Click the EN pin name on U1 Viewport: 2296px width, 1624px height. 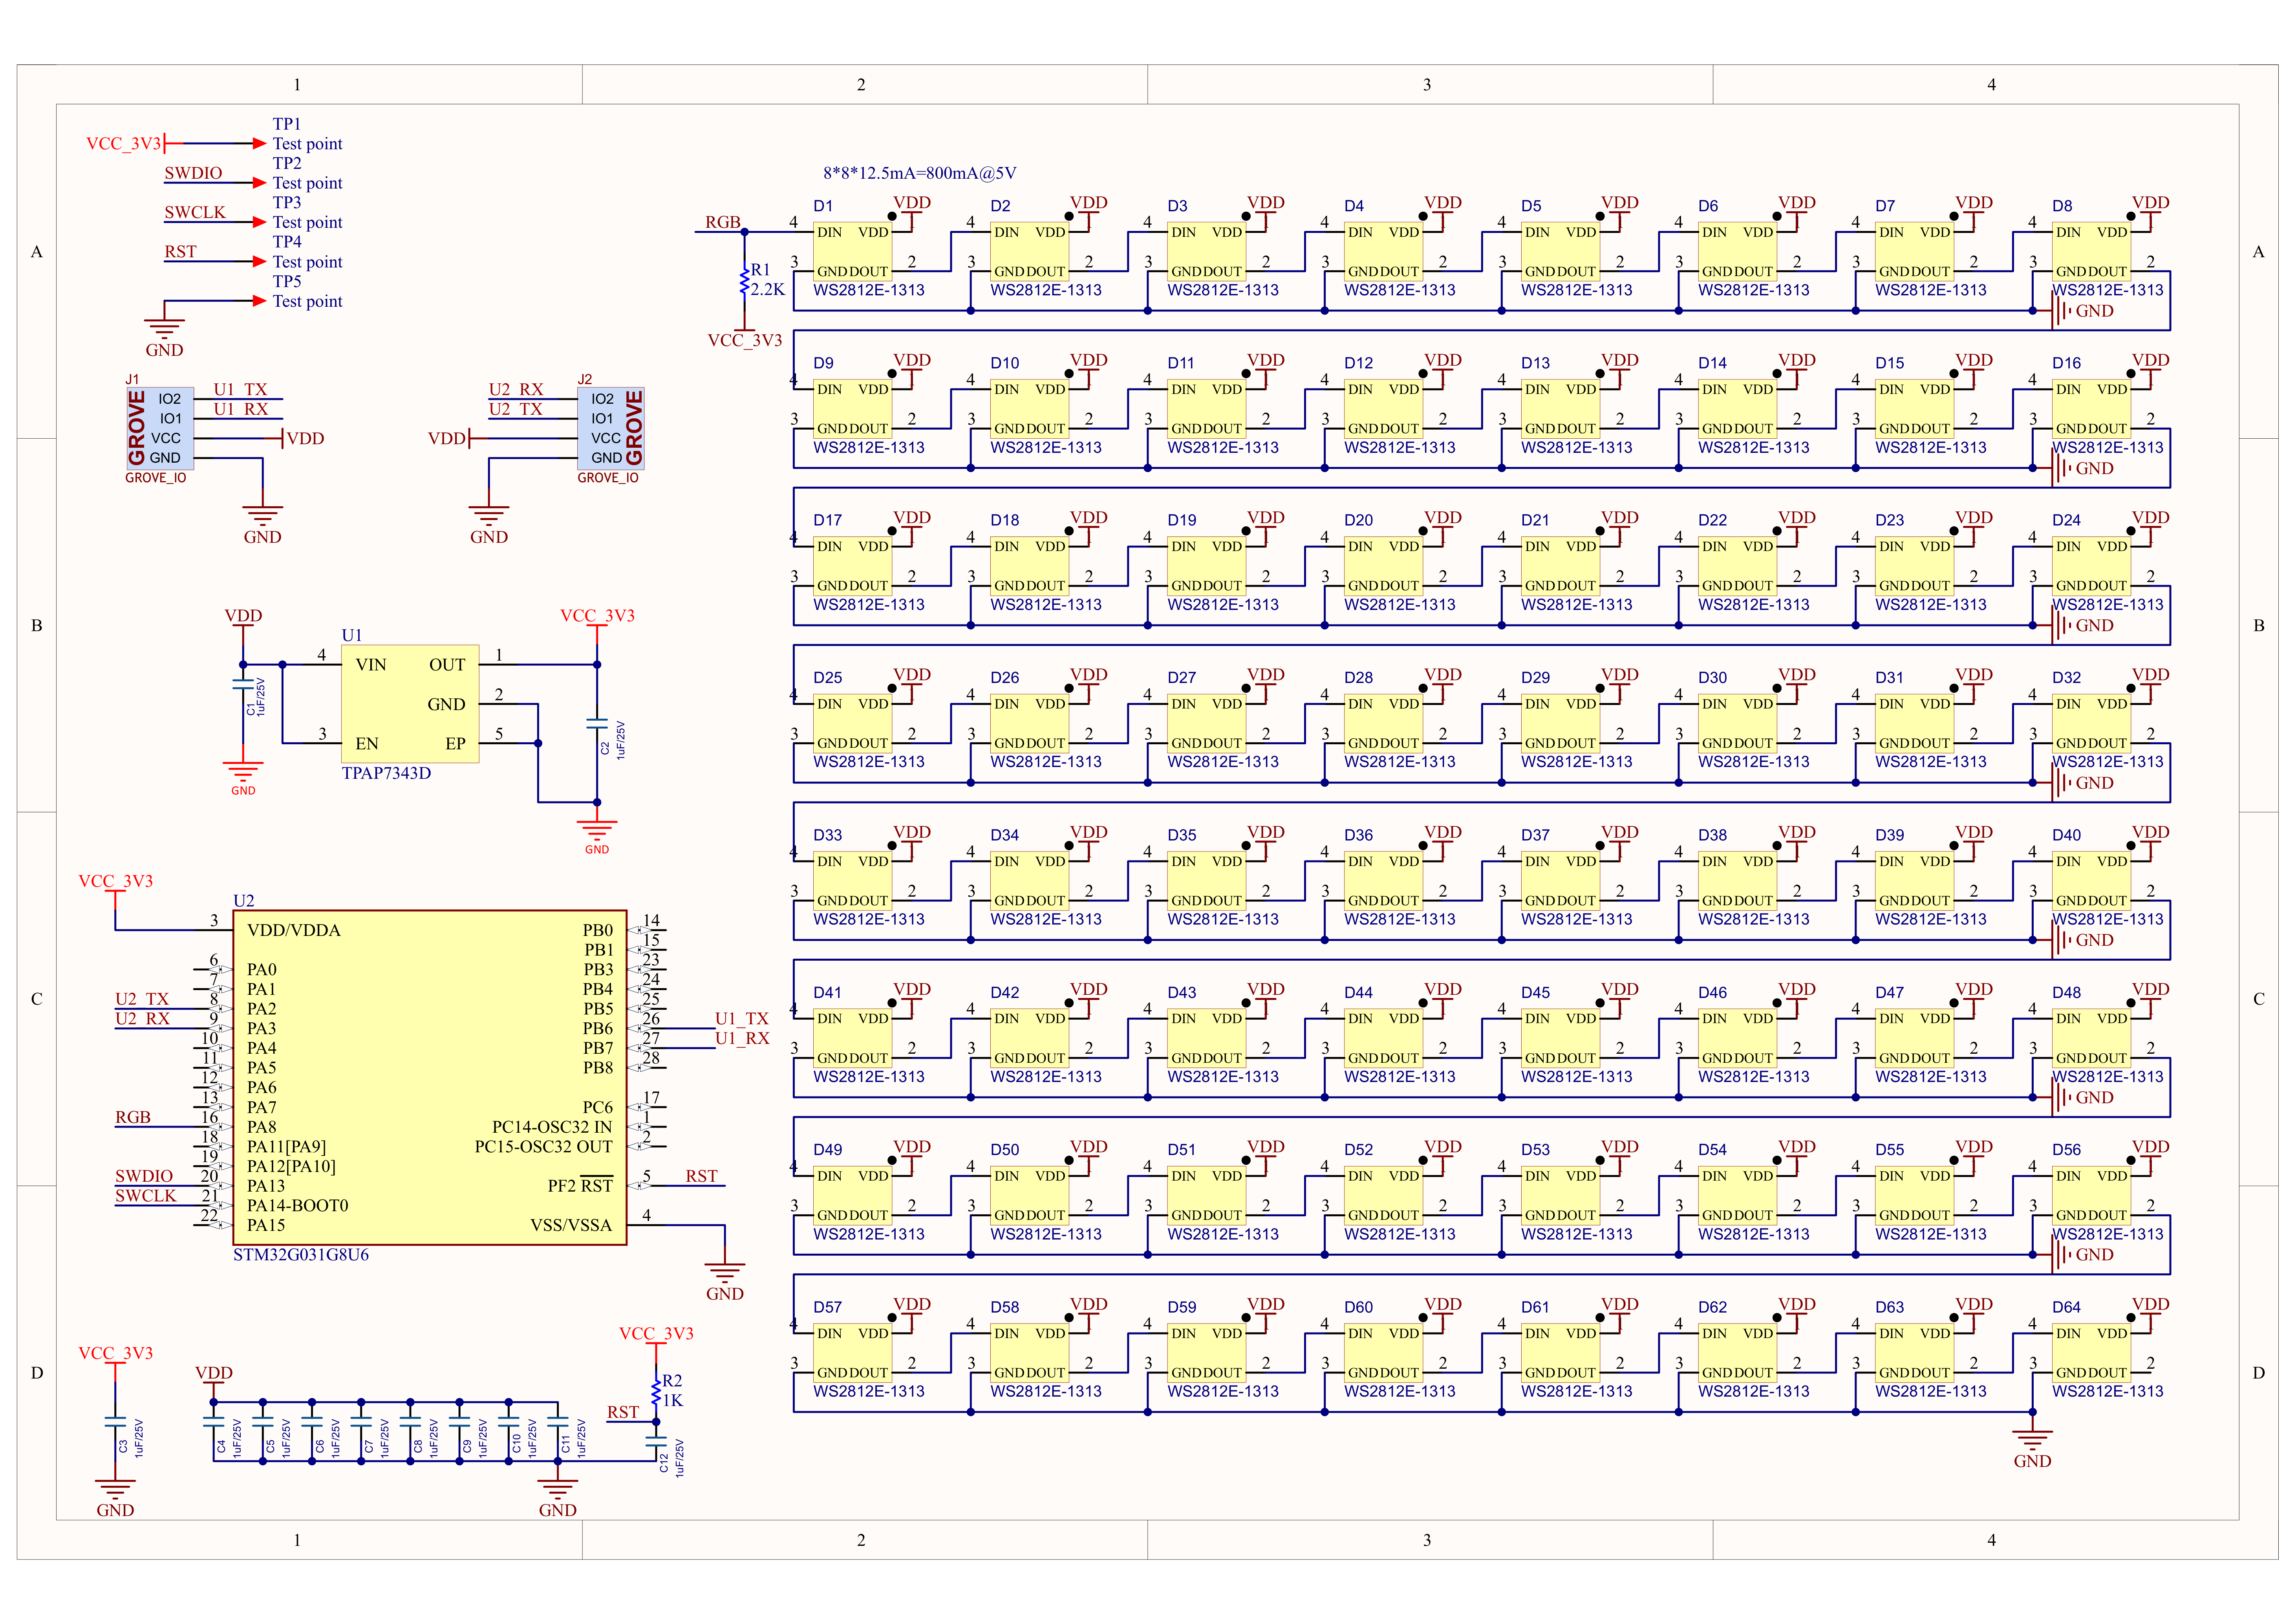367,743
